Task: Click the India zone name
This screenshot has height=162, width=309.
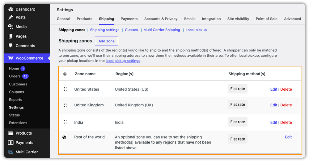Action: (78, 122)
